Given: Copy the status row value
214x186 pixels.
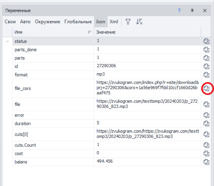Looking at the screenshot, I should [x=206, y=41].
